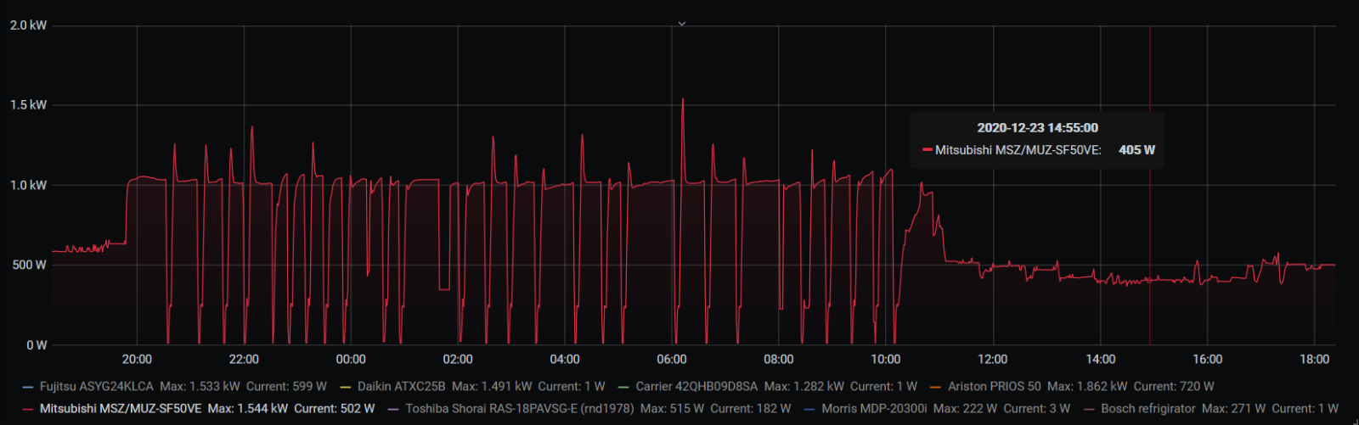Image resolution: width=1359 pixels, height=425 pixels.
Task: Toggle the Morris MDP-20300i legend series
Action: [x=874, y=408]
